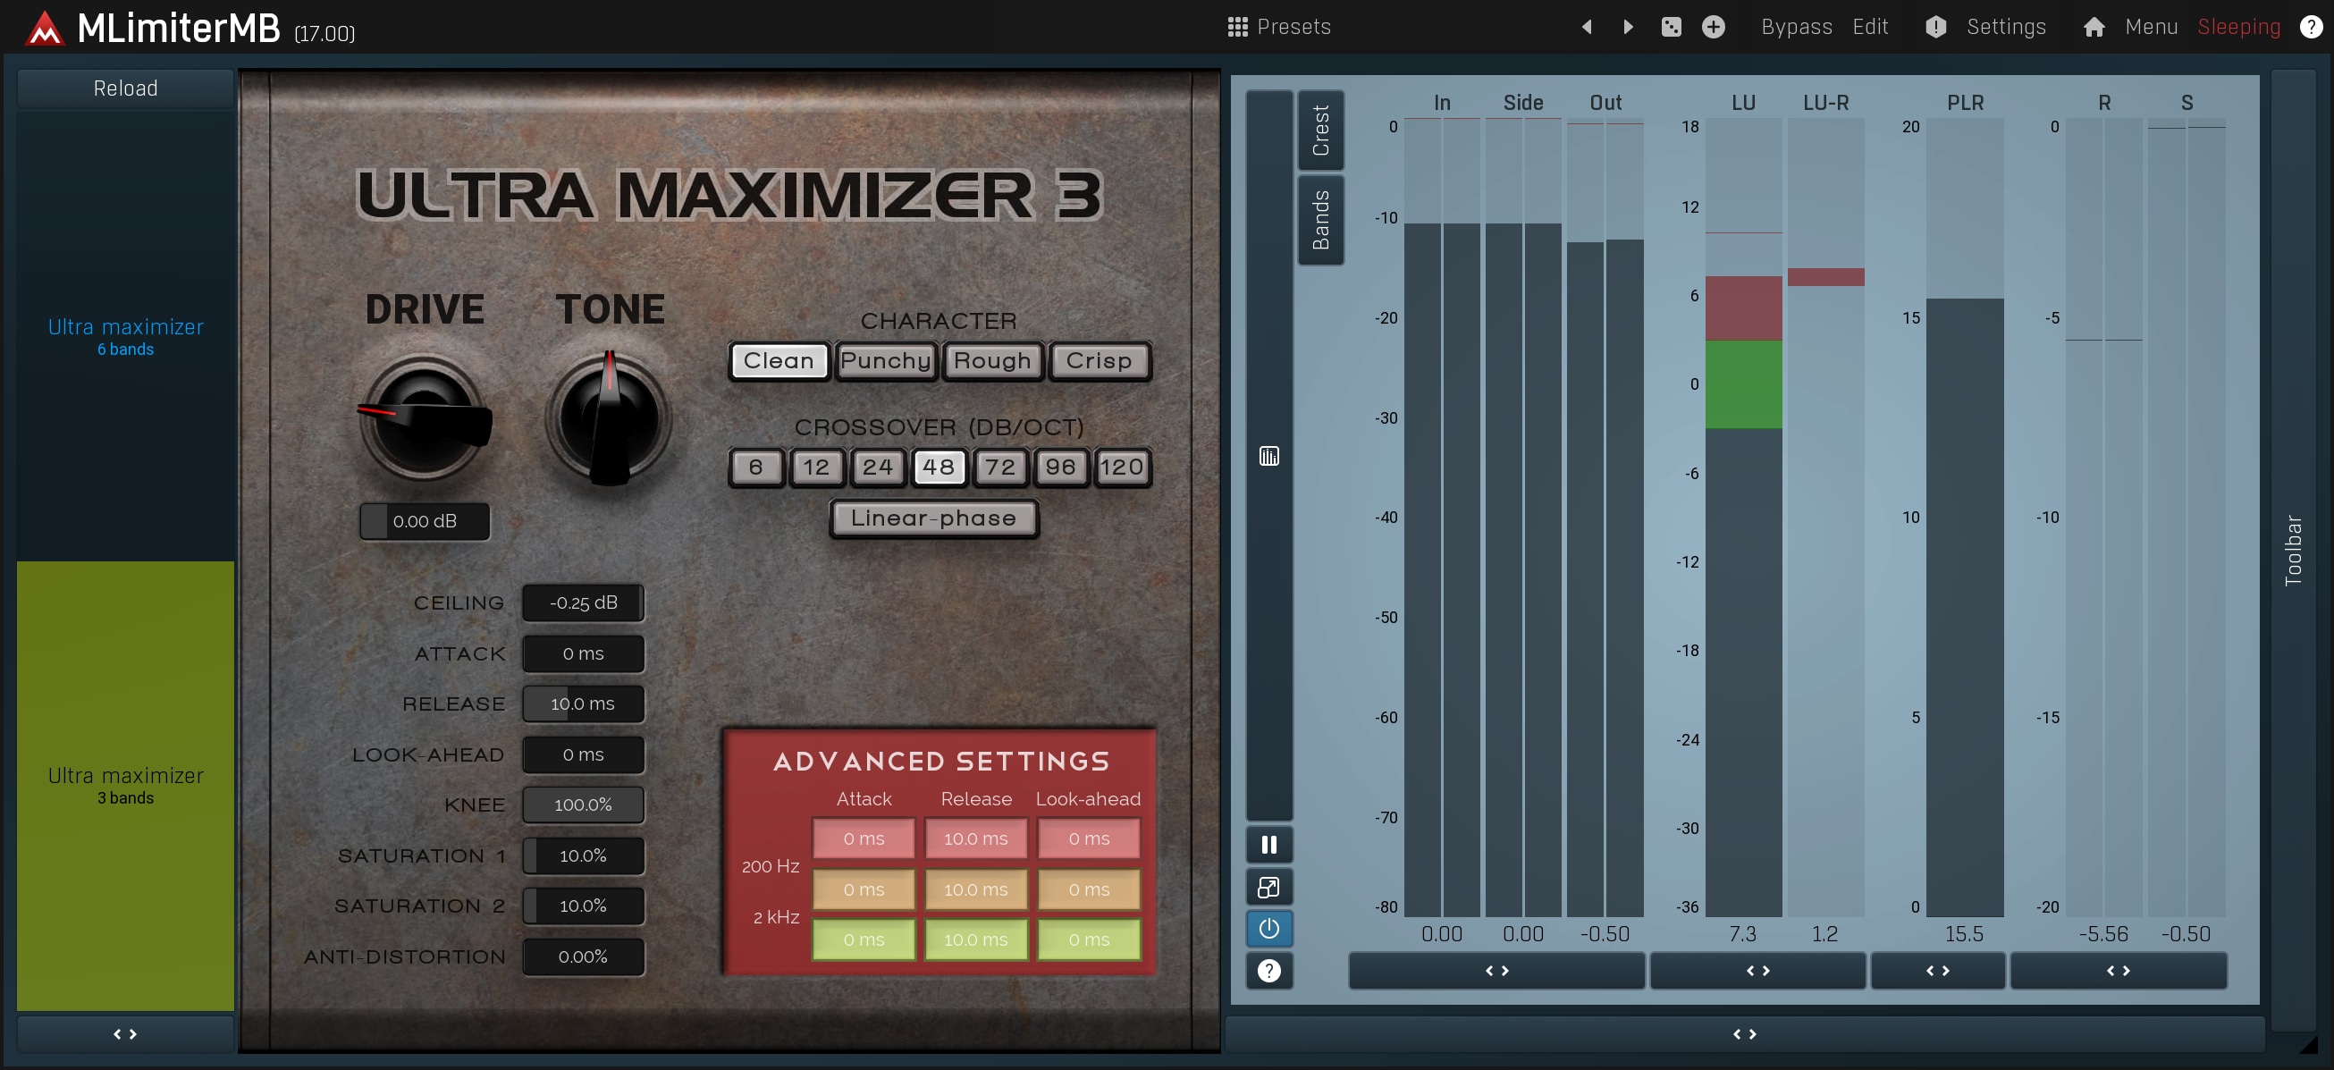Click the Bypass button
Image resolution: width=2334 pixels, height=1070 pixels.
[1796, 27]
